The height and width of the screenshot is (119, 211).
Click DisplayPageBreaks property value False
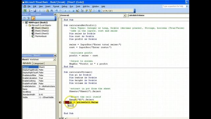(47, 70)
